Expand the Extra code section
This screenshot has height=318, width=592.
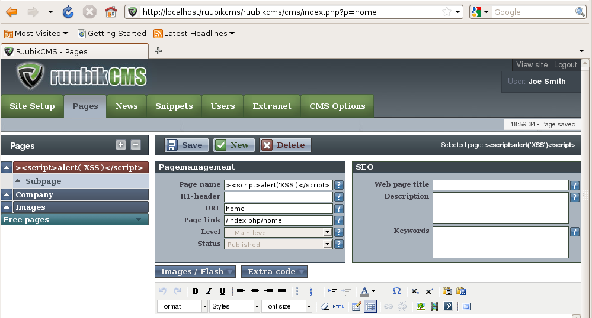tap(274, 272)
